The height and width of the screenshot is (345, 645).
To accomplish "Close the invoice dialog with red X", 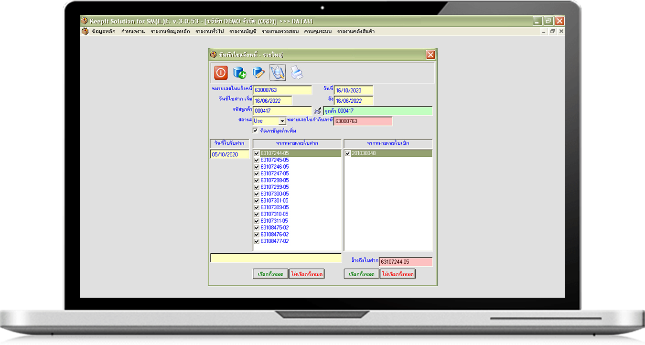I will pos(430,55).
